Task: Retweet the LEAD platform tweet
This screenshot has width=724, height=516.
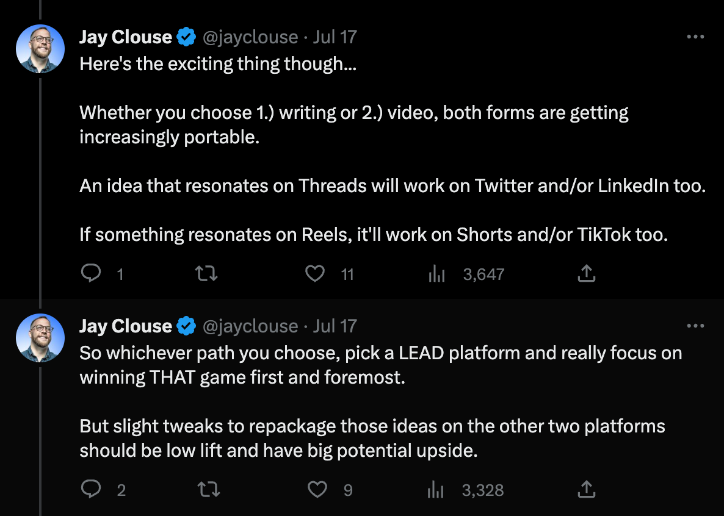Action: [209, 489]
